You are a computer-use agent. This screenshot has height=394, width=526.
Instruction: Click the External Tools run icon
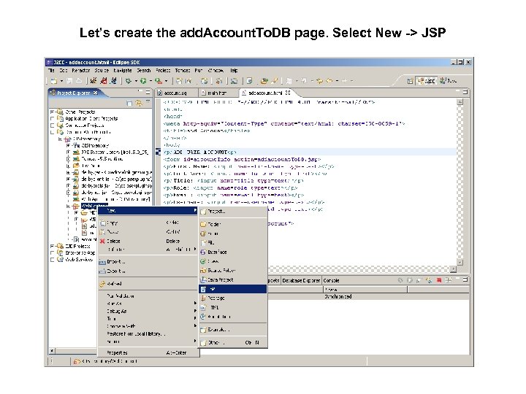pos(159,81)
